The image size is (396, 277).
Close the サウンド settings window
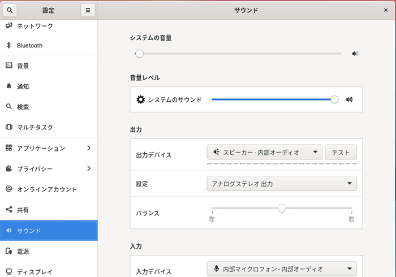click(386, 10)
